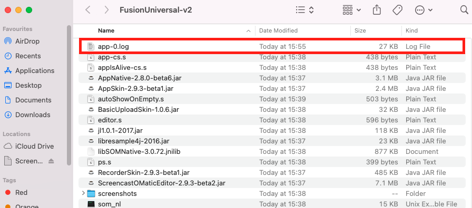
Task: Expand the screenshots folder disclosure arrow
Action: click(x=83, y=193)
